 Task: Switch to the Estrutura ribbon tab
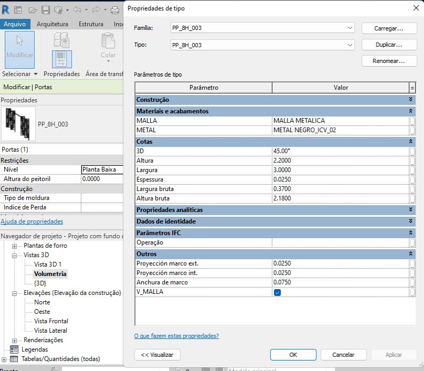(x=91, y=24)
